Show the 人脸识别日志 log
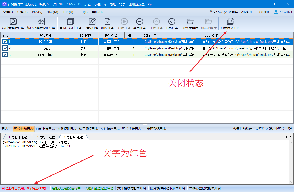This screenshot has height=192, width=294. [67, 129]
